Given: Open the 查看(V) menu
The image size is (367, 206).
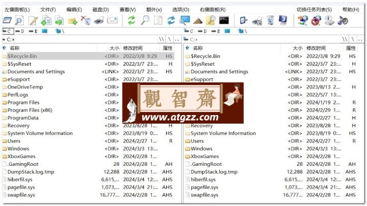Looking at the screenshot, I should [127, 10].
